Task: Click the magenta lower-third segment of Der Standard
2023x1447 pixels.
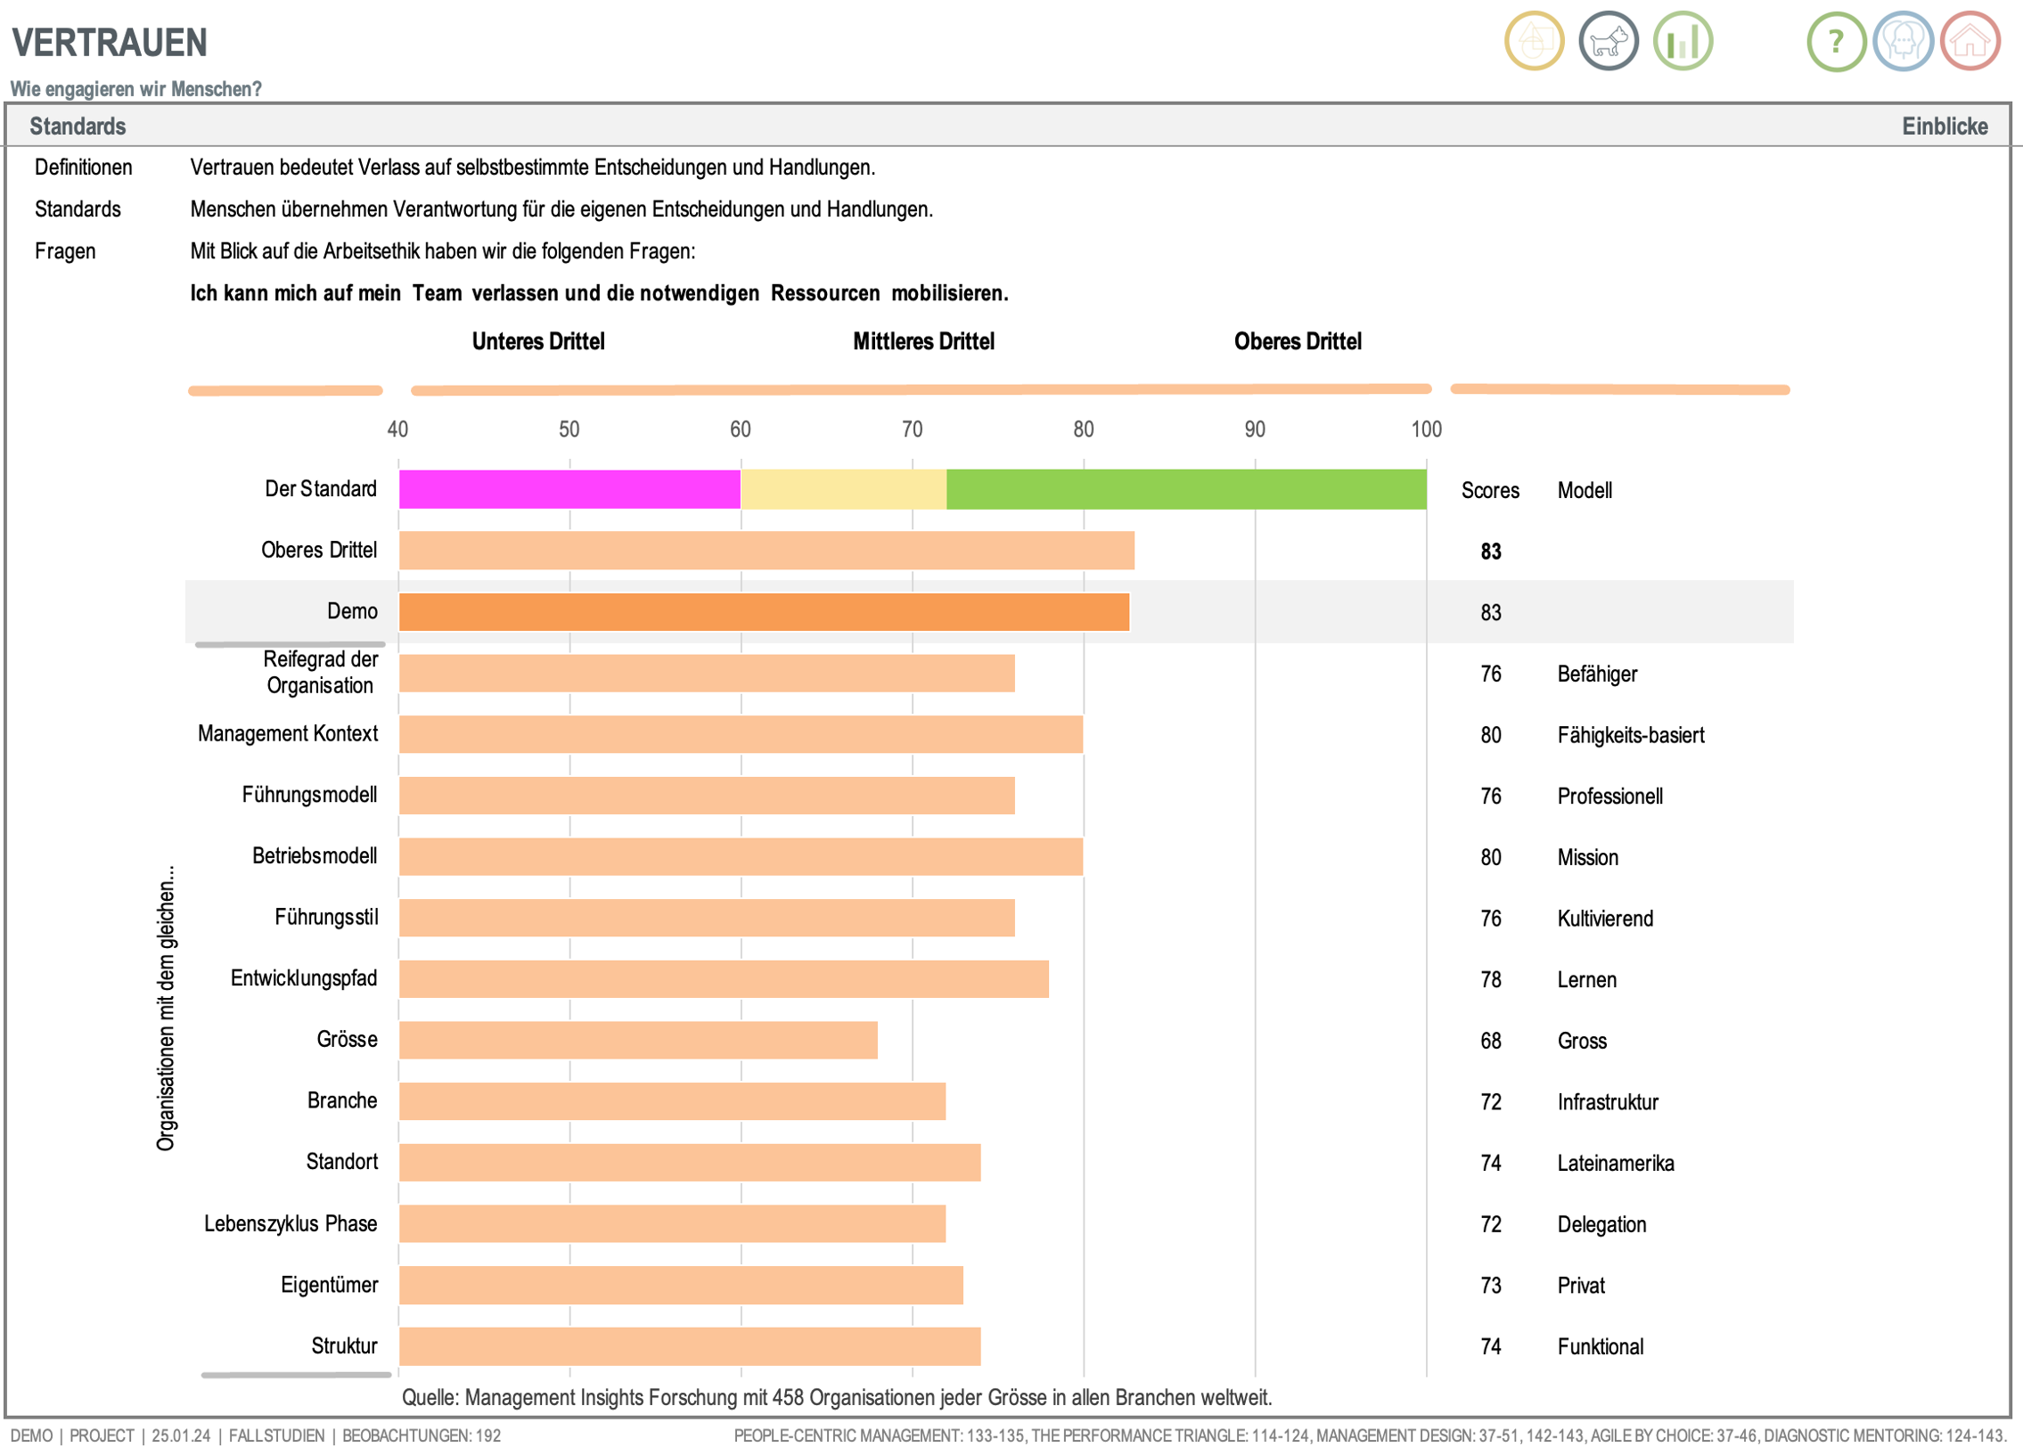Action: (x=569, y=489)
